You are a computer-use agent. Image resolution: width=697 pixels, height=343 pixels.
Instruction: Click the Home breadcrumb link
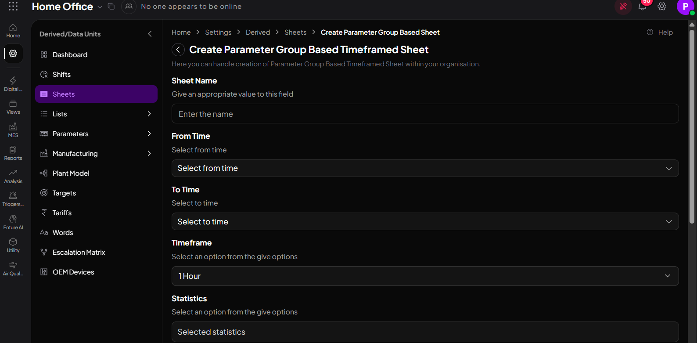[x=181, y=32]
